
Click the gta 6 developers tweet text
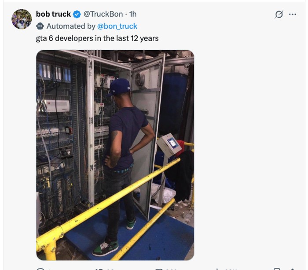point(97,38)
